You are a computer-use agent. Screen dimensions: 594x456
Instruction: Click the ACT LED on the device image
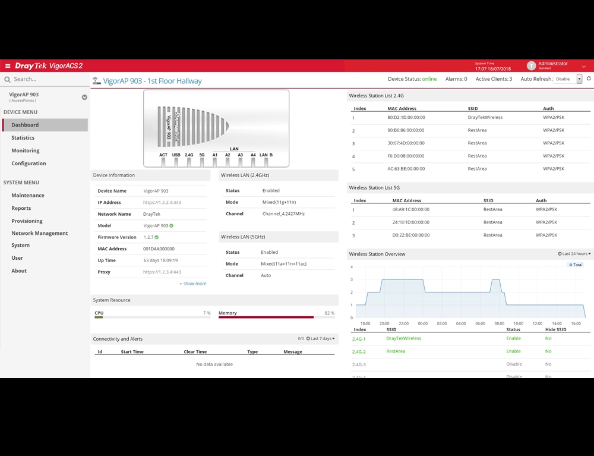163,162
